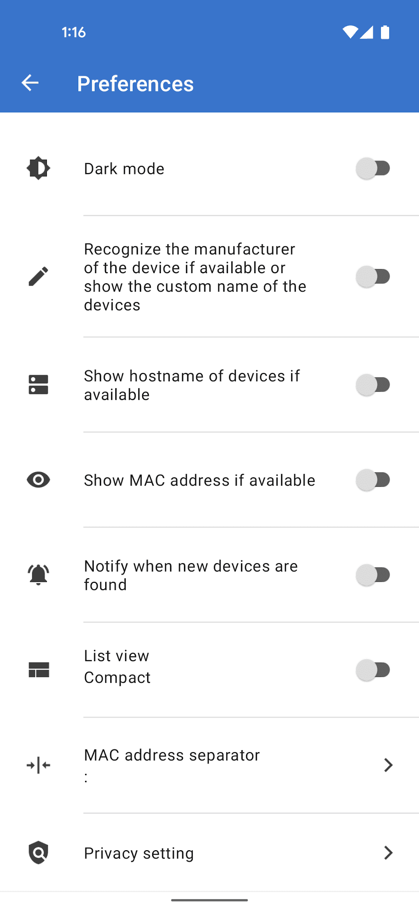Expand MAC address separator chevron
The width and height of the screenshot is (419, 908).
[388, 765]
